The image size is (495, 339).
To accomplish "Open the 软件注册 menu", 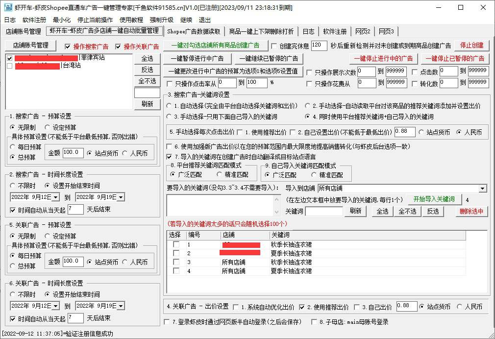I will click(x=34, y=20).
